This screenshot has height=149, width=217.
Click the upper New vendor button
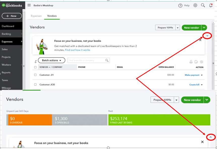(192, 28)
